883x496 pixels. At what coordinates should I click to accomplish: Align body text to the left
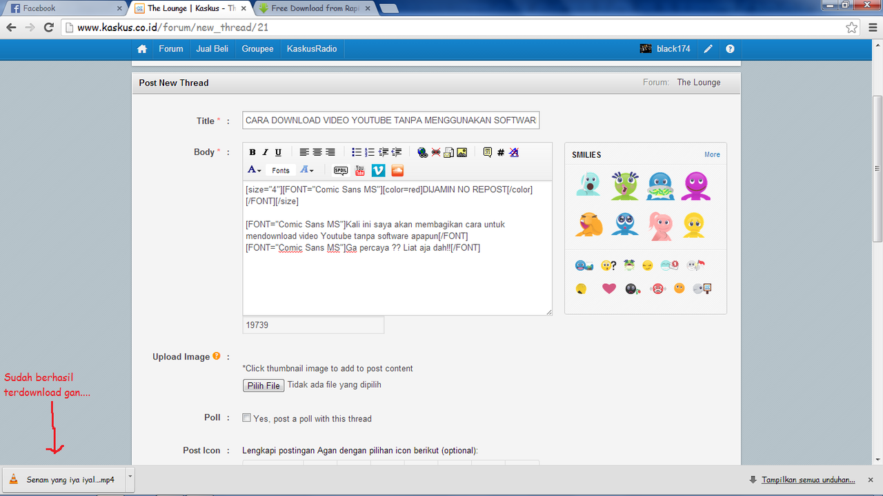point(304,152)
